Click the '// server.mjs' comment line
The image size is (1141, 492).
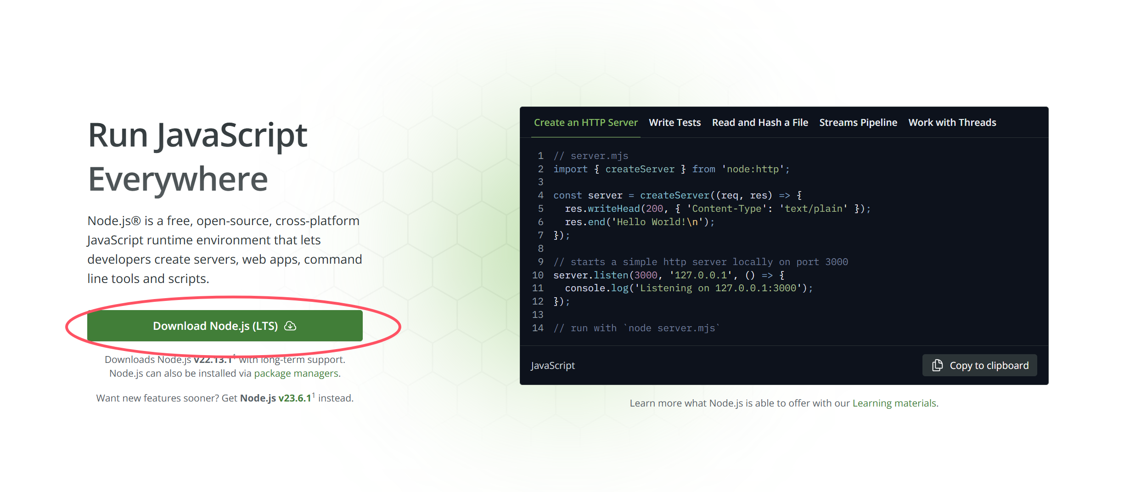[591, 156]
